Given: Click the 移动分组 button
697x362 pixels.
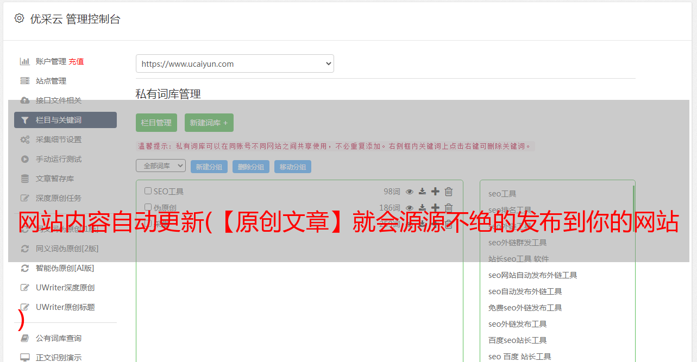Looking at the screenshot, I should 293,167.
